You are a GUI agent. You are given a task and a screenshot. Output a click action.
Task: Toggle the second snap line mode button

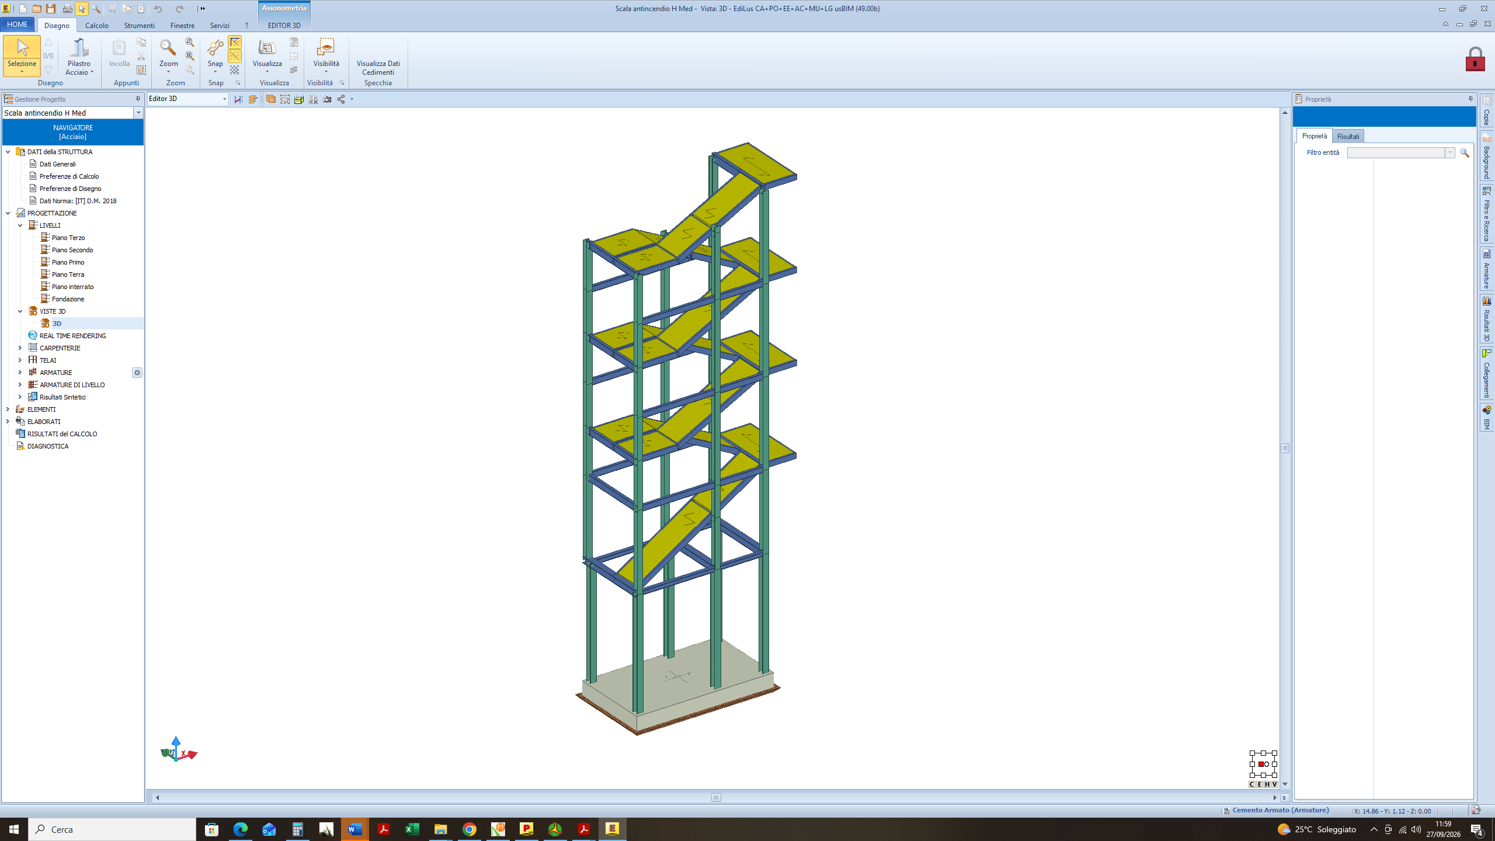pos(235,56)
